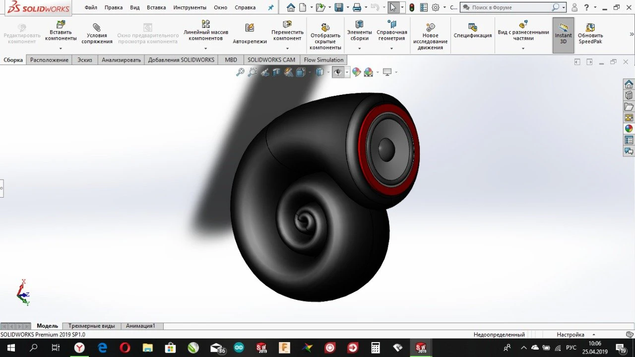
Task: Select the Zoom to Fit tool
Action: pos(241,72)
